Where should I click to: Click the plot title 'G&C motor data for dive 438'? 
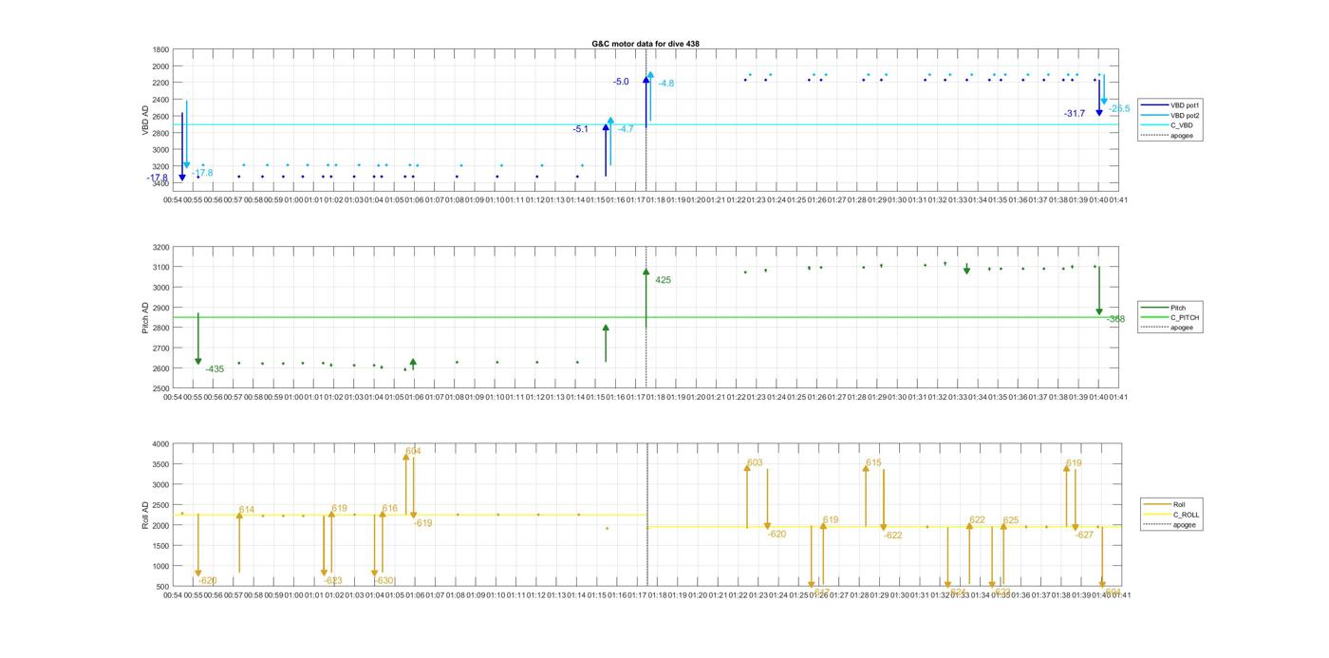tap(646, 44)
